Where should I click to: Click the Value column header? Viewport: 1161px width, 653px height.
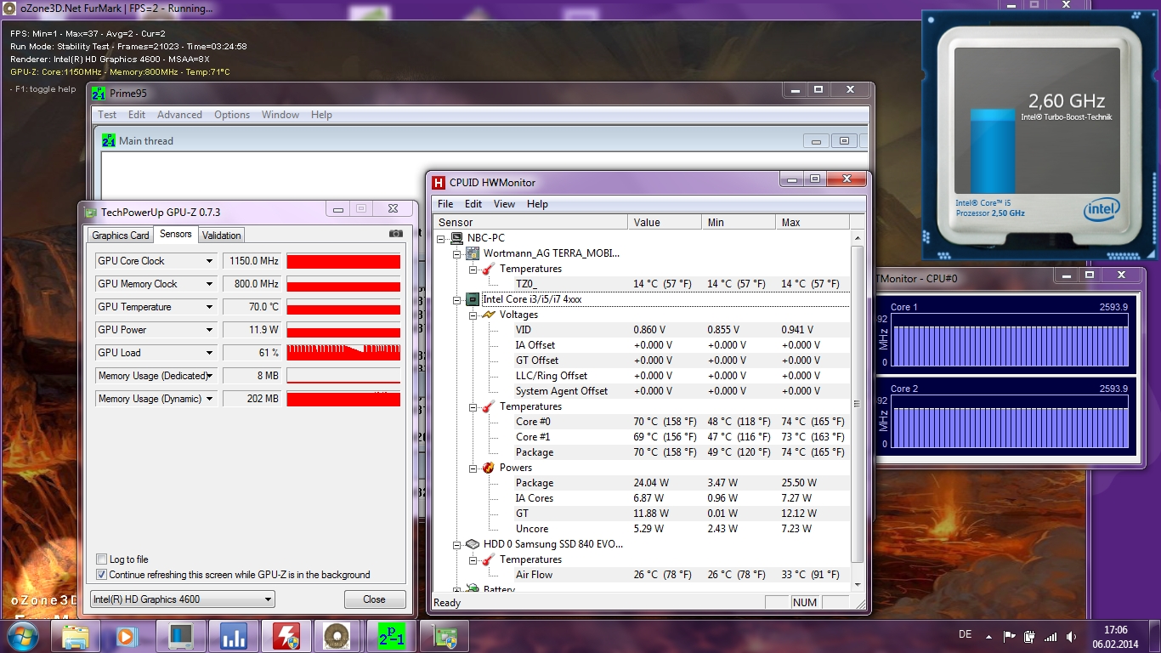(665, 223)
